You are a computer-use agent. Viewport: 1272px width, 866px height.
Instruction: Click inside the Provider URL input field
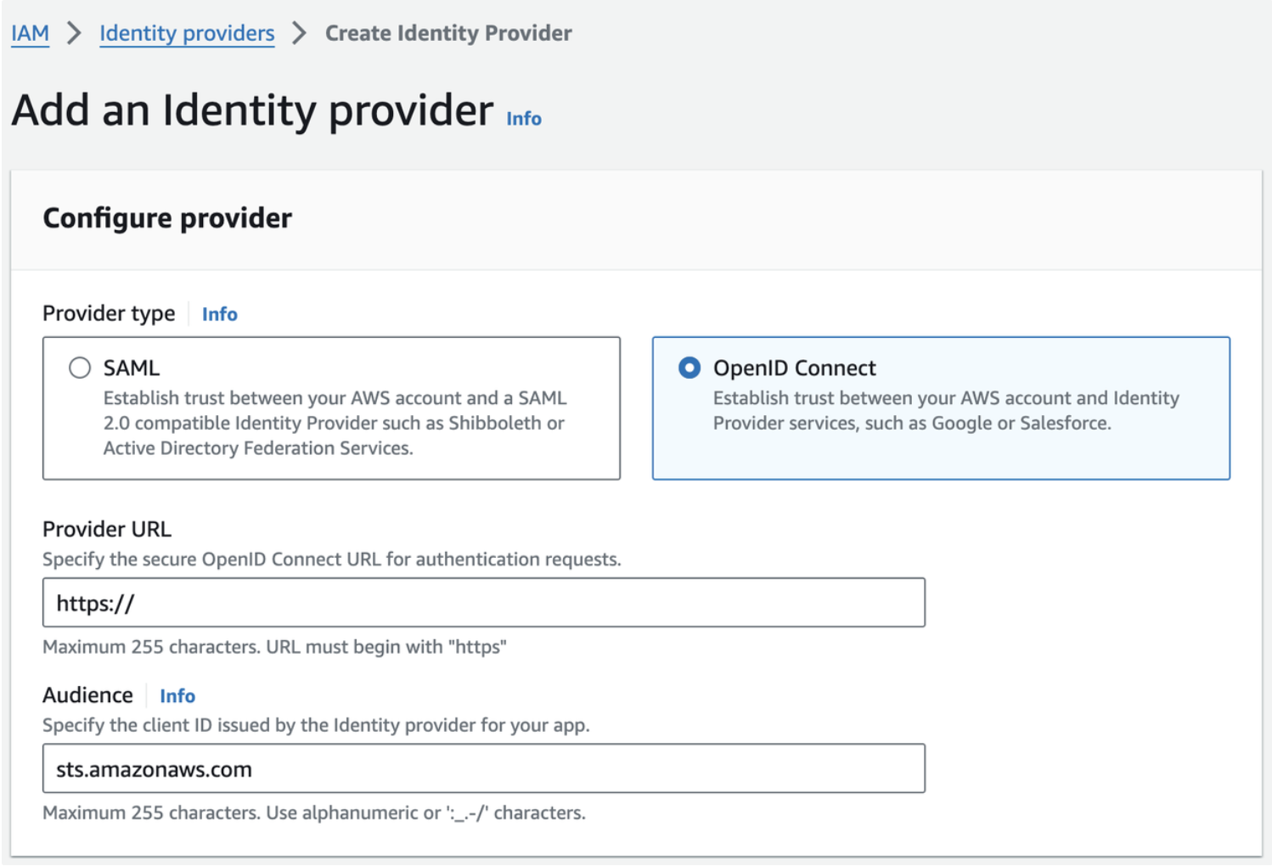484,603
